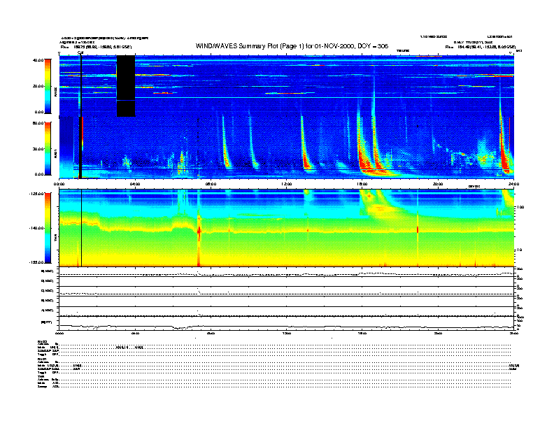Click the RAD2 rainbow color scale bar
554x428 pixels.
click(x=48, y=86)
